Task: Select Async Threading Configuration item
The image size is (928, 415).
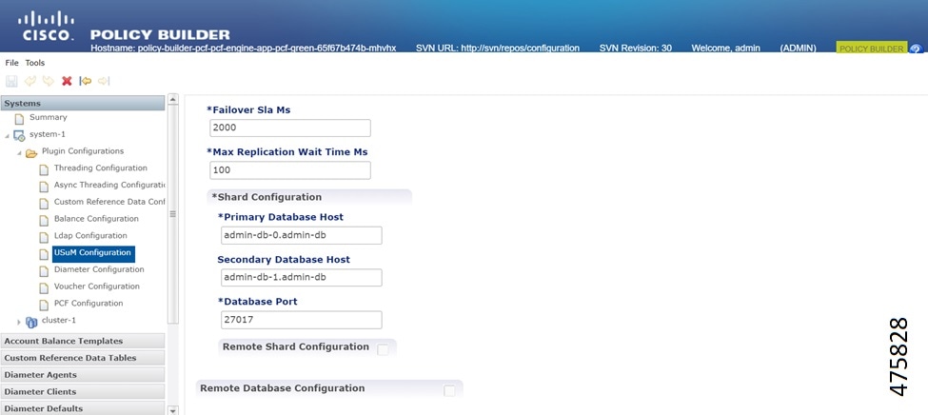Action: pos(109,185)
